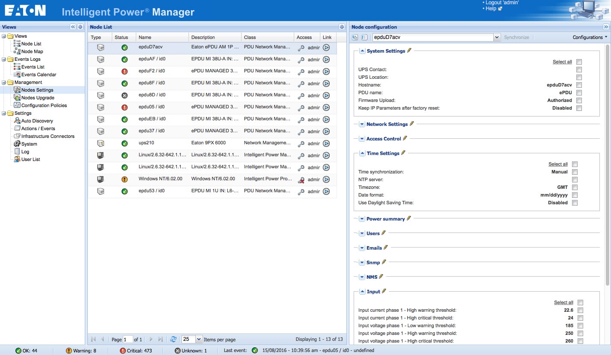Click Select all link in Time Settings
The width and height of the screenshot is (611, 355).
point(558,164)
